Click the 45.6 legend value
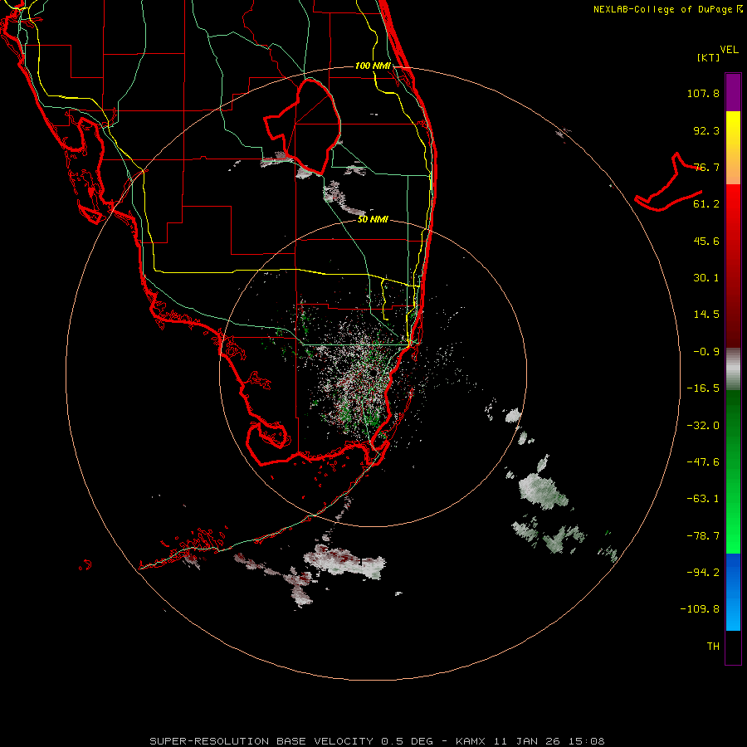Image resolution: width=747 pixels, height=747 pixels. (x=706, y=241)
